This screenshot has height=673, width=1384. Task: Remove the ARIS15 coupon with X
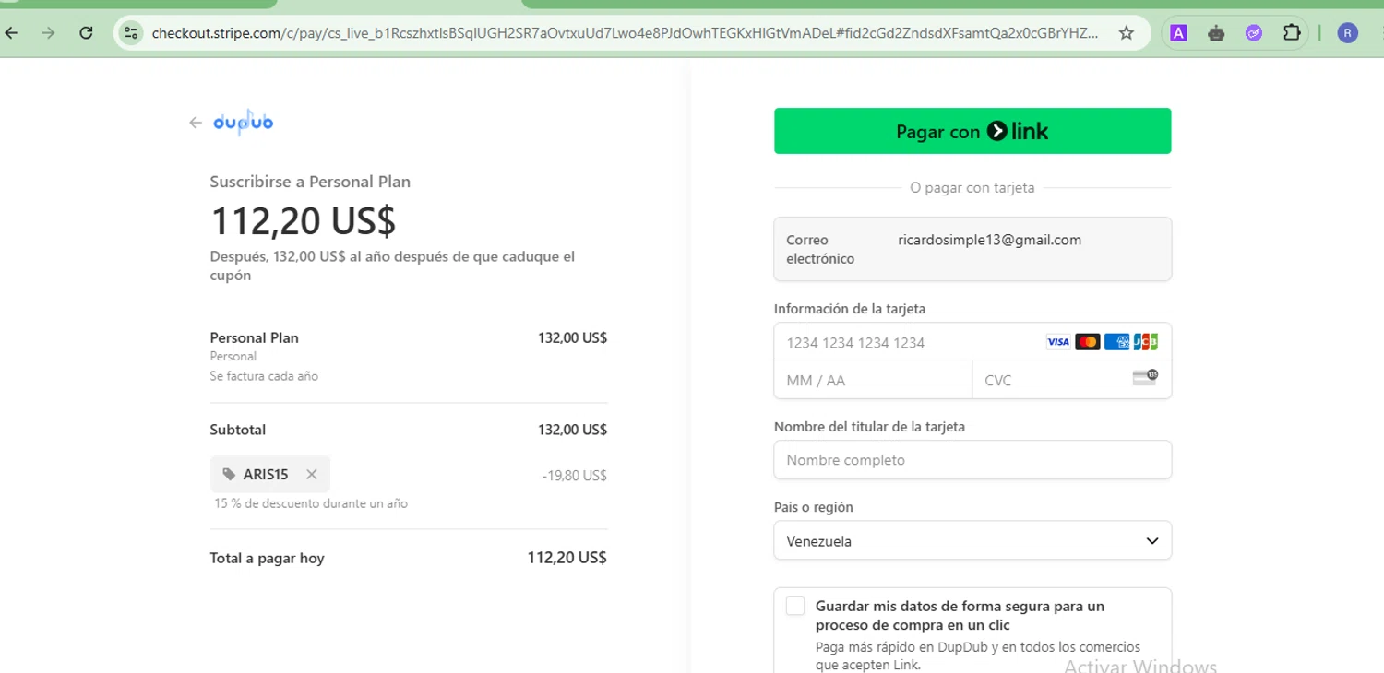pos(312,474)
